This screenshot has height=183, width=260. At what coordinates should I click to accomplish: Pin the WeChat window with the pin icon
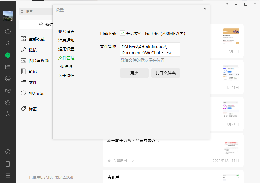click(x=227, y=4)
